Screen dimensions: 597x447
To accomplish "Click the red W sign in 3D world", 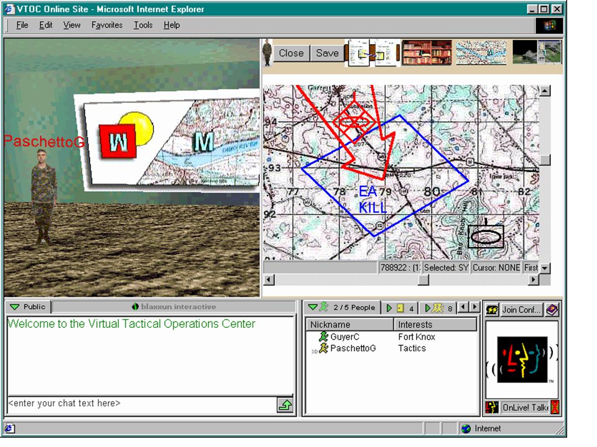I will 118,142.
